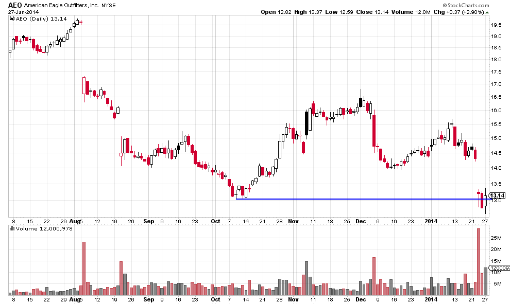Click the tallest volume bar in late January
The image size is (510, 304).
479,262
